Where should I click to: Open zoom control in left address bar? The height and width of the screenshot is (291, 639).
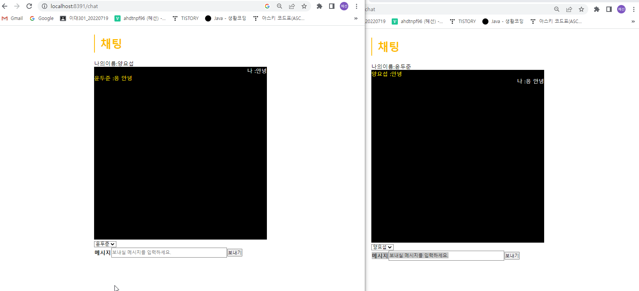coord(280,6)
